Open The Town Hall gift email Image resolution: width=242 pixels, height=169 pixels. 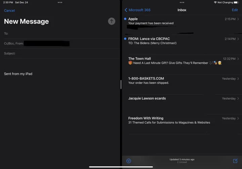coord(182,61)
